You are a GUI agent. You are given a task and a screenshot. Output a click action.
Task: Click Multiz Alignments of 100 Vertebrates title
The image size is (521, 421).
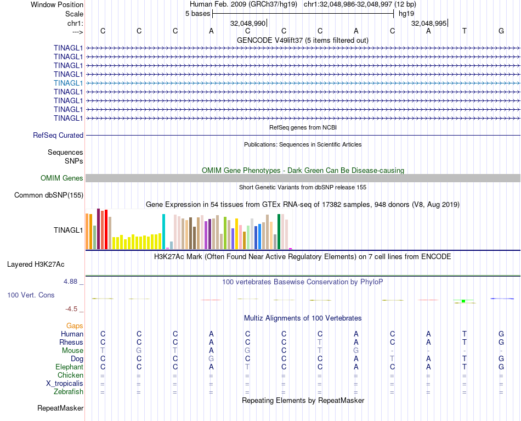coord(302,318)
